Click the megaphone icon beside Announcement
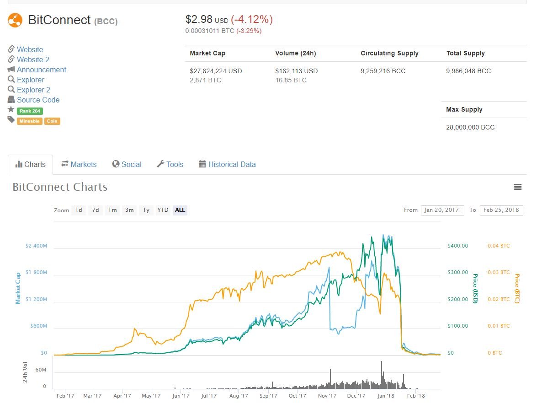 [x=11, y=69]
